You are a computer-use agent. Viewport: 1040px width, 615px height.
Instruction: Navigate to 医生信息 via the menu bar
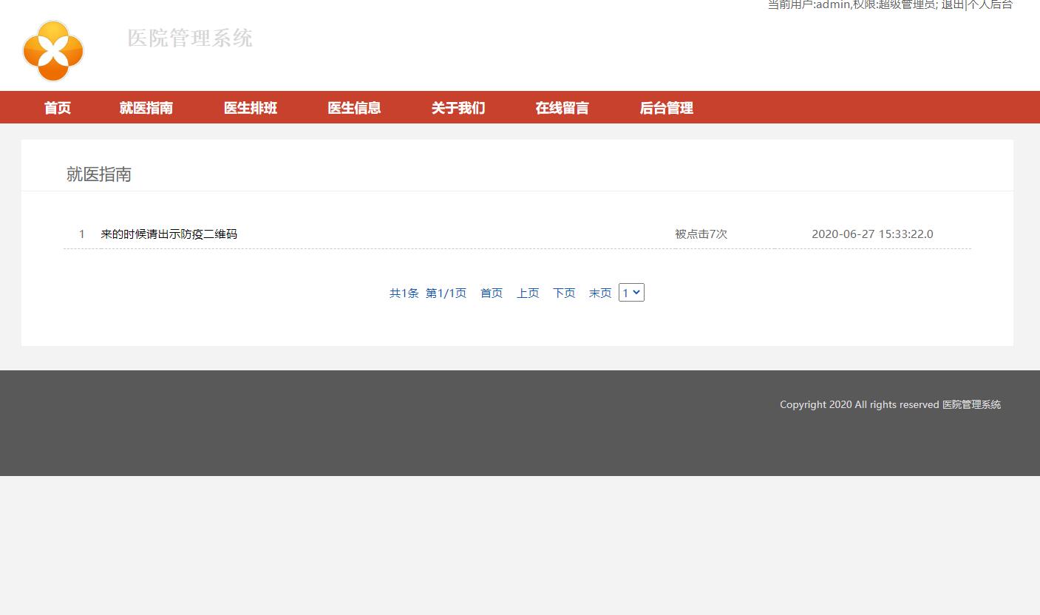(353, 107)
